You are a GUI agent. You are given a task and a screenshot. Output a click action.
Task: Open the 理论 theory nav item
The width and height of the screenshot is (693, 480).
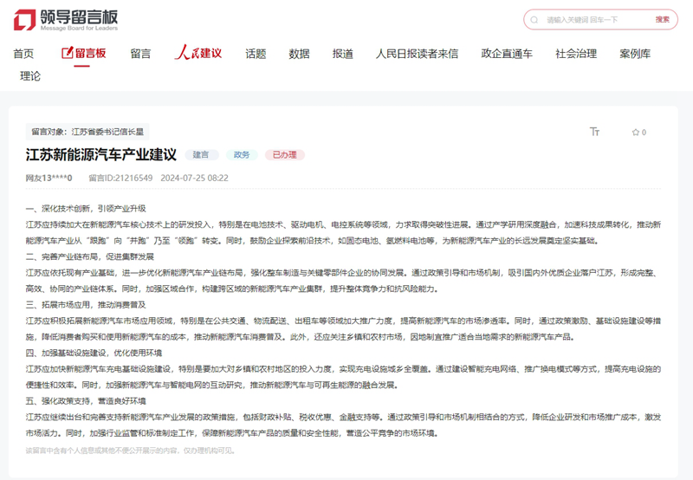coord(30,76)
